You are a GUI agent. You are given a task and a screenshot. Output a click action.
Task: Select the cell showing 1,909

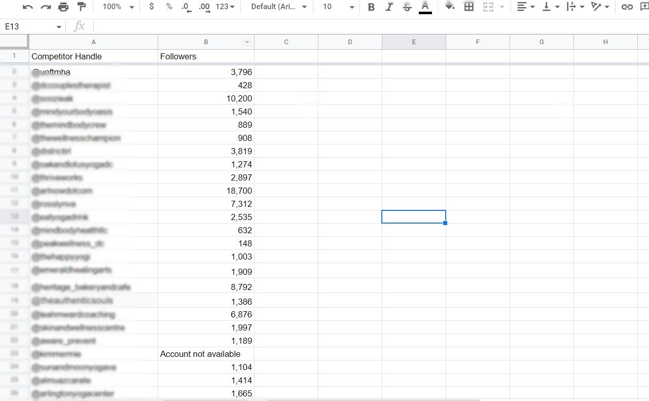pos(206,271)
